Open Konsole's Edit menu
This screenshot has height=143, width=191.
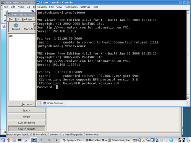pyautogui.click(x=51, y=7)
